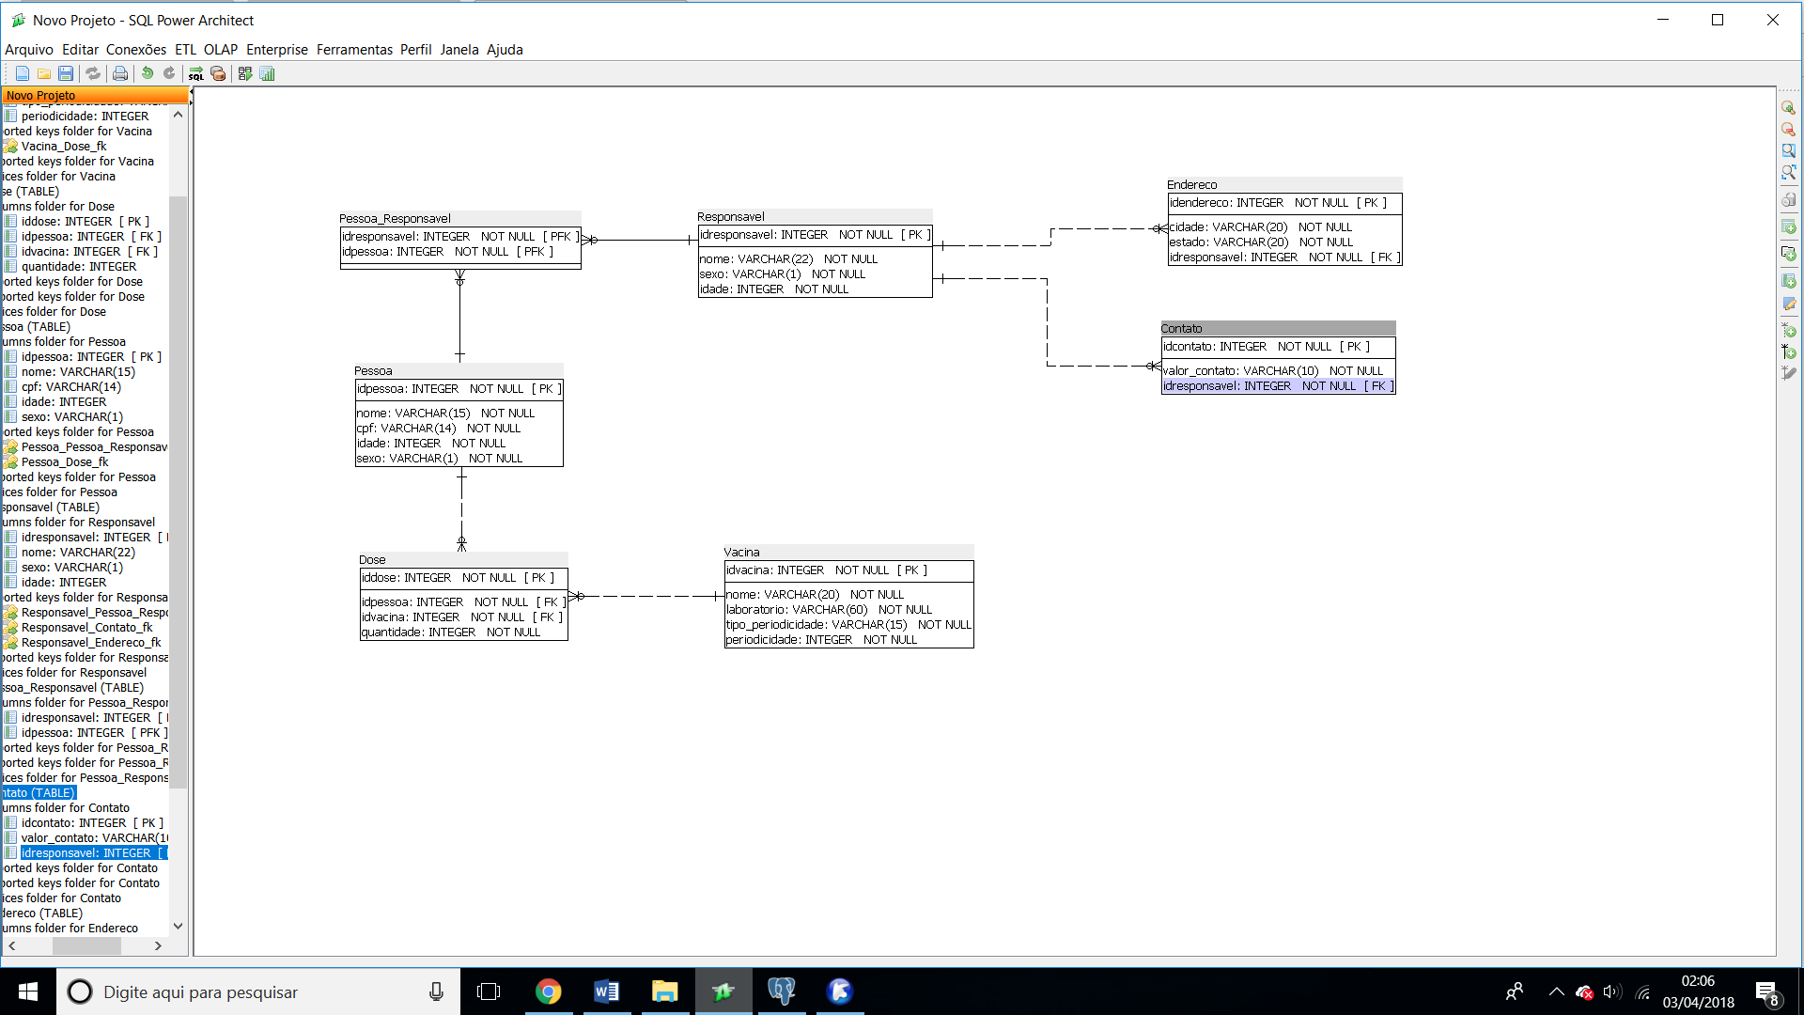Open Microsoft Word from the taskbar
1804x1015 pixels.
[x=606, y=992]
